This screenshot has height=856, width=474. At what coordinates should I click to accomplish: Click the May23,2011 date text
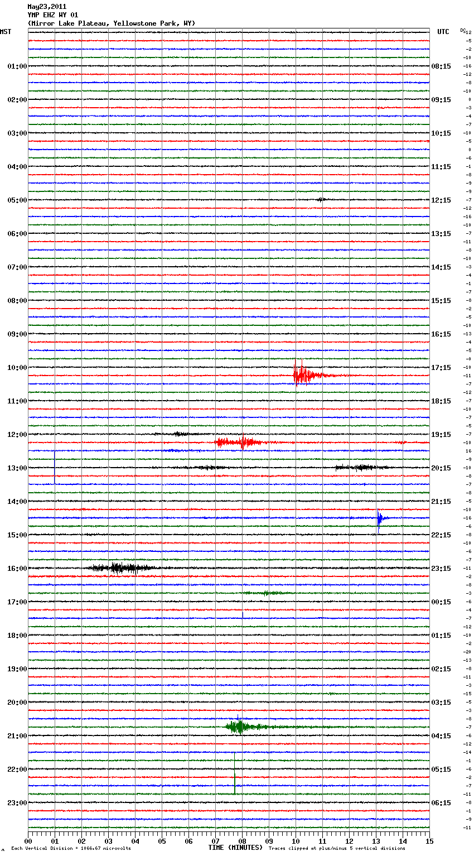tap(47, 7)
